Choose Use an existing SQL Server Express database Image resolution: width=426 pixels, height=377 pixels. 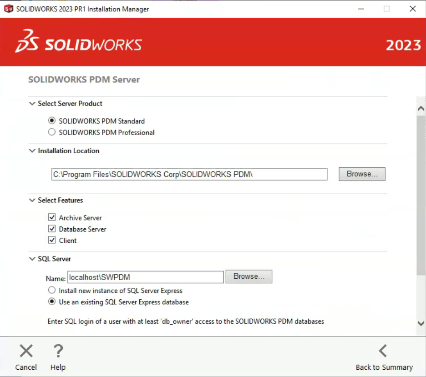coord(51,302)
